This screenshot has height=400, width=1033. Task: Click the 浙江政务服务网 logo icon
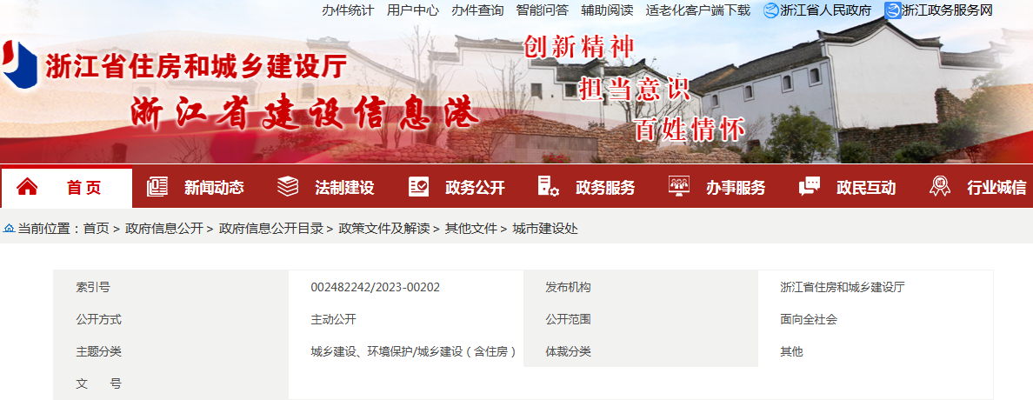[892, 10]
